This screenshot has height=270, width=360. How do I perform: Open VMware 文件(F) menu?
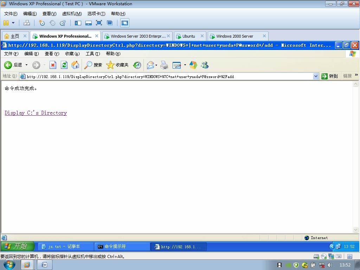11,14
